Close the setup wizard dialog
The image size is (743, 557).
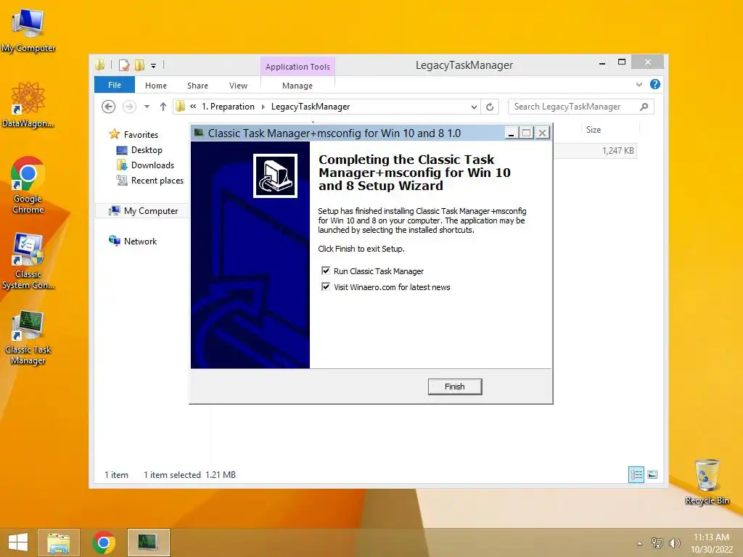pyautogui.click(x=543, y=133)
